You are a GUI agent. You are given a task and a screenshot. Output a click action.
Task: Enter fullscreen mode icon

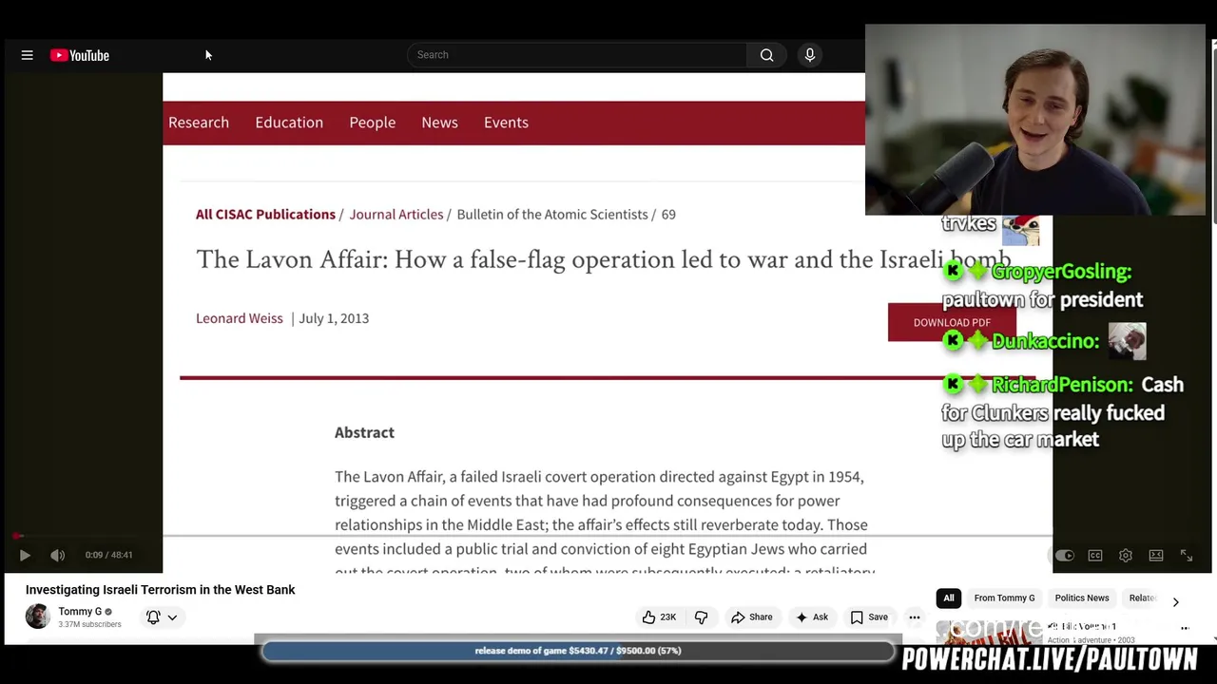(x=1187, y=556)
